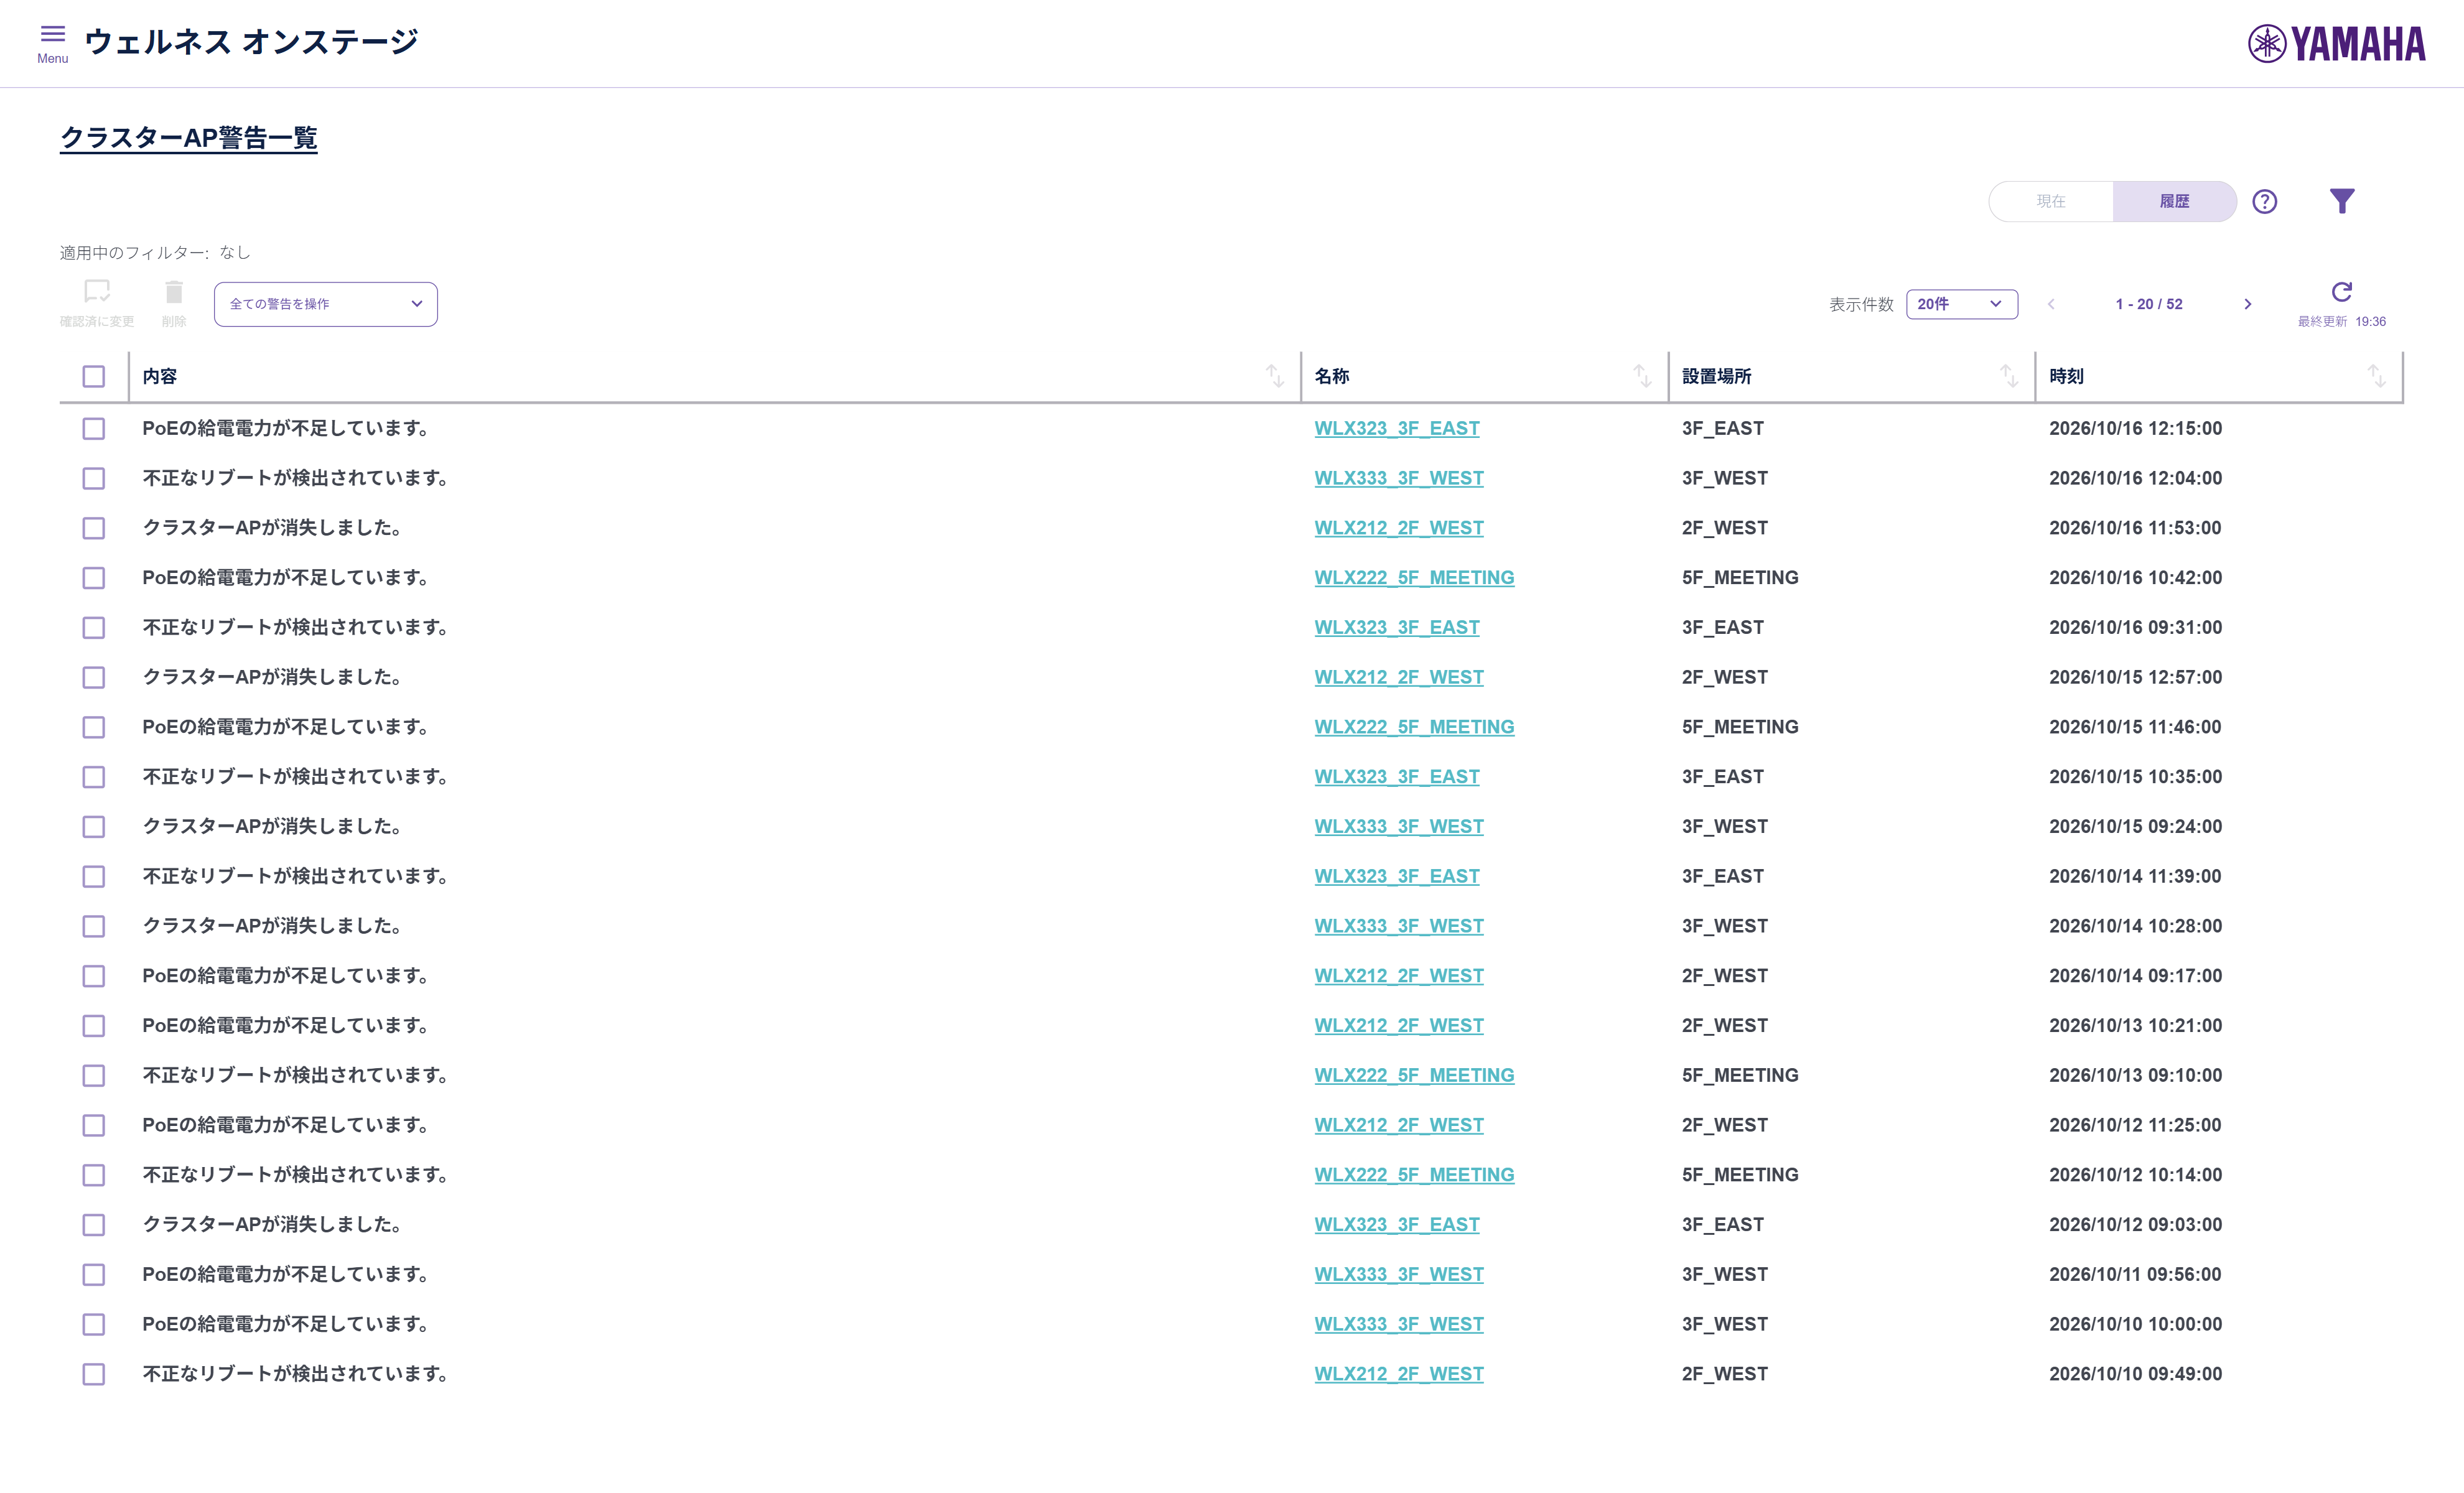Open 全ての警告を操作 dropdown

coord(325,304)
